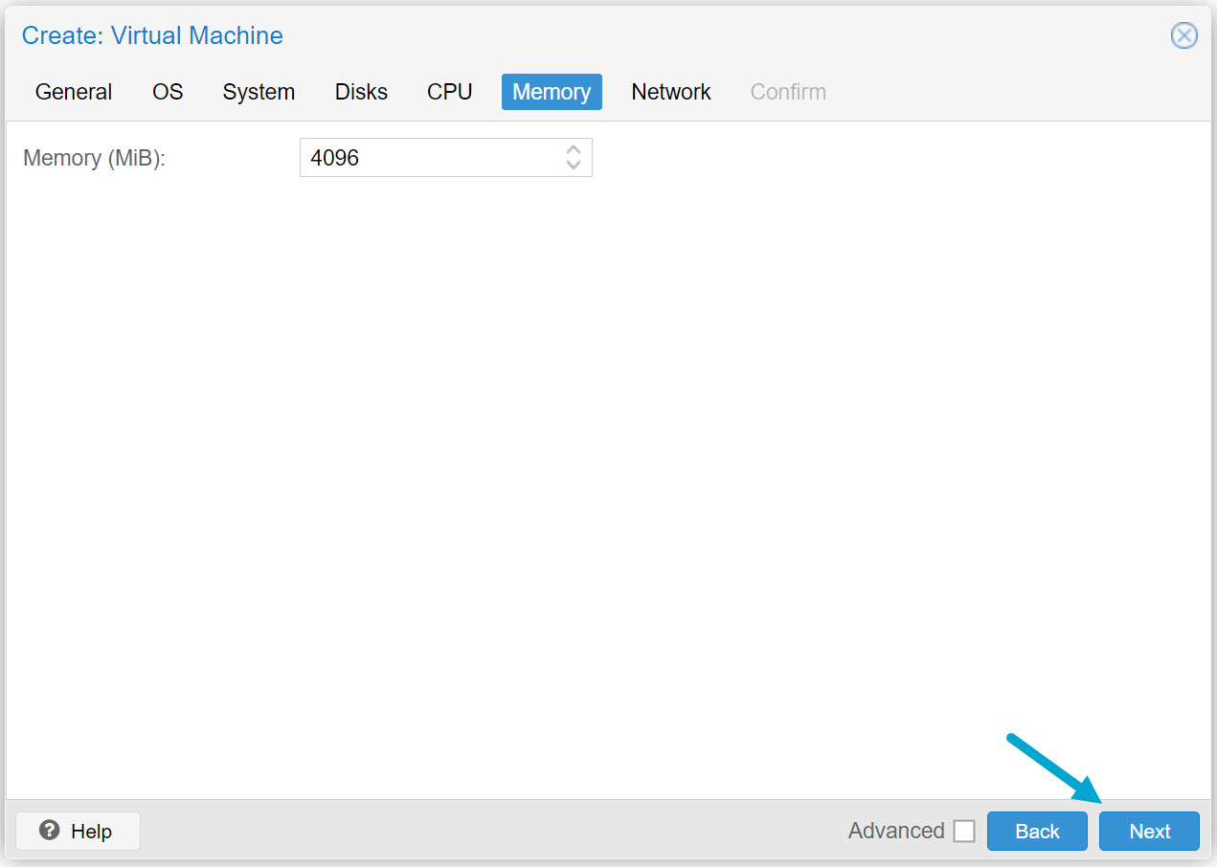Click the question mark Help icon

(x=50, y=831)
